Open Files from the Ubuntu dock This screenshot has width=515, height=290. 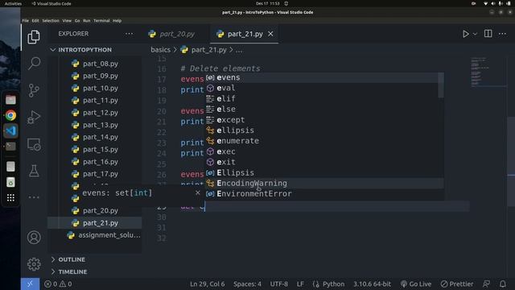click(10, 99)
